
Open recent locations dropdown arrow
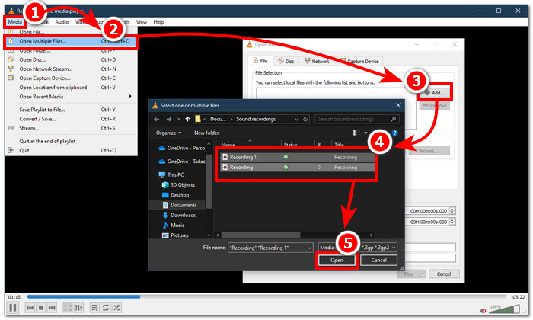click(x=179, y=119)
